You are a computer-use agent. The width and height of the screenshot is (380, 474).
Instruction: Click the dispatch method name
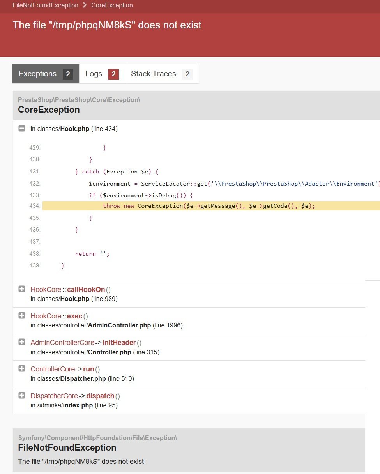pyautogui.click(x=100, y=396)
